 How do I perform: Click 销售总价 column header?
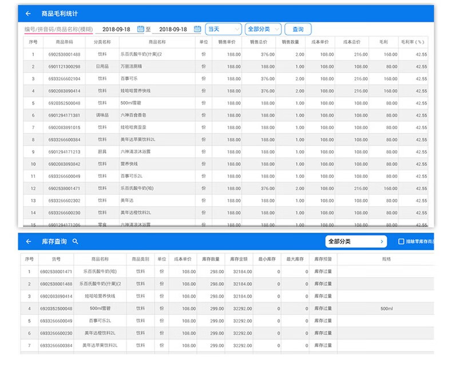tap(259, 42)
